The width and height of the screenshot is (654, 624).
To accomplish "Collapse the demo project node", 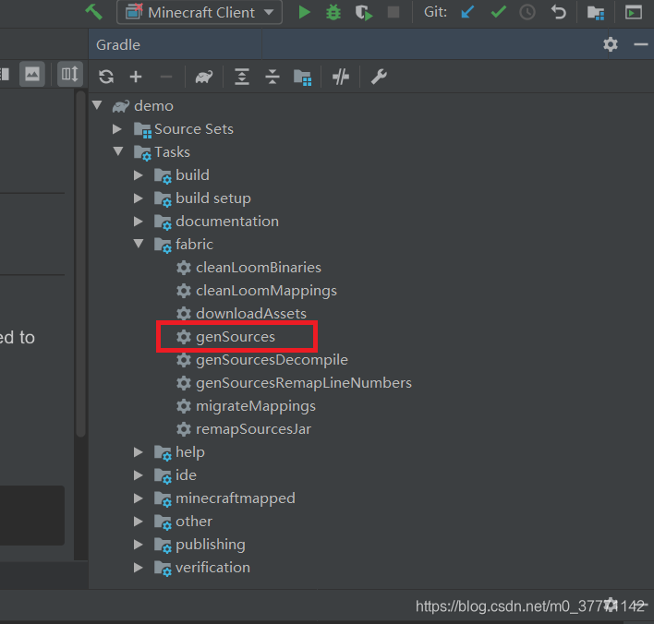I will point(97,105).
